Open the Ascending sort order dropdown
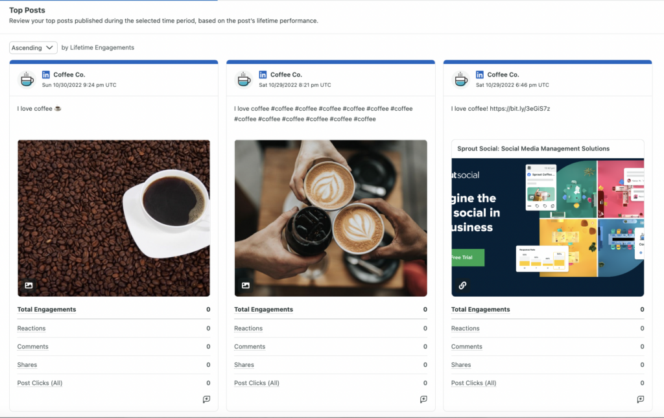 click(x=33, y=47)
